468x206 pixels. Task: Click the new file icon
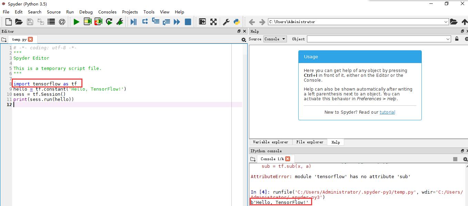(9, 22)
